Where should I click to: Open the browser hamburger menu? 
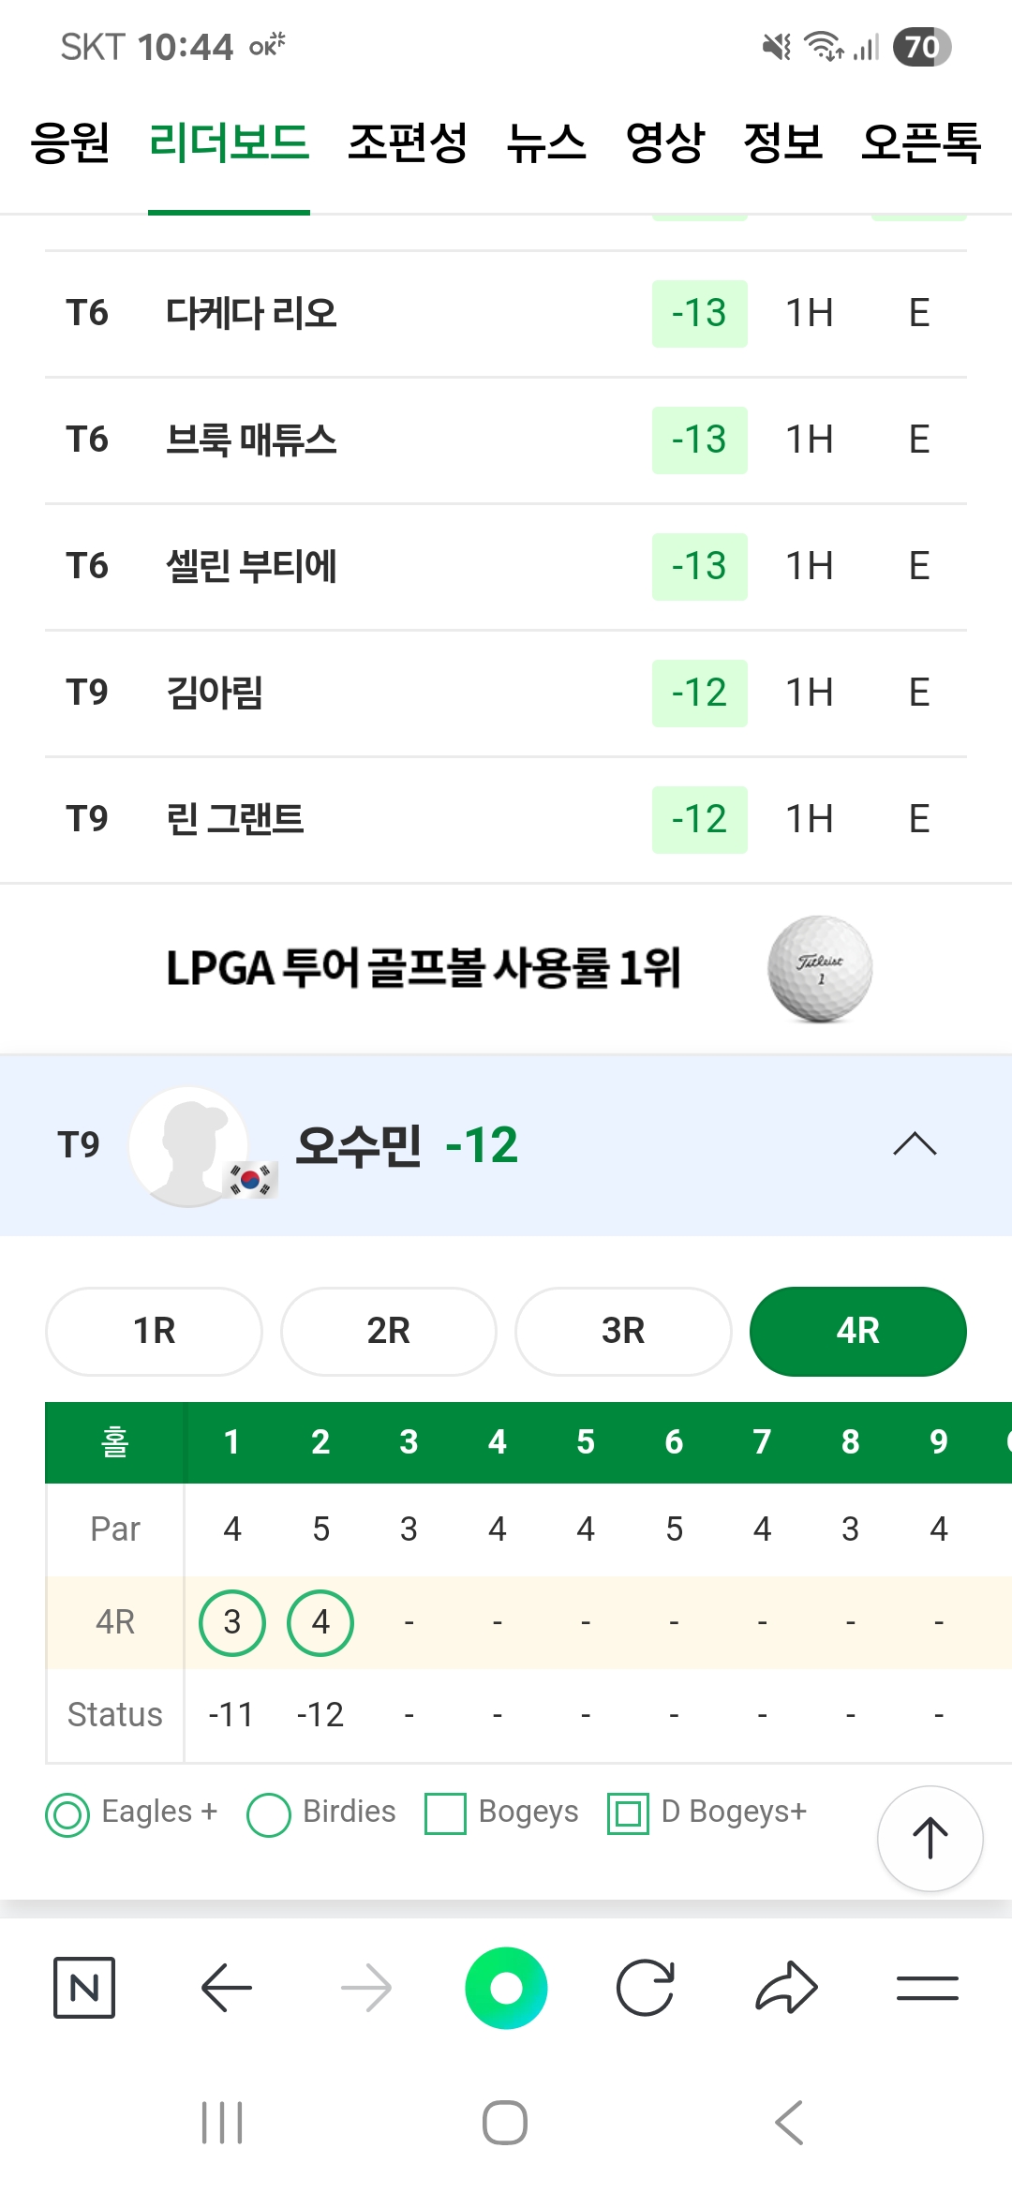[927, 1988]
